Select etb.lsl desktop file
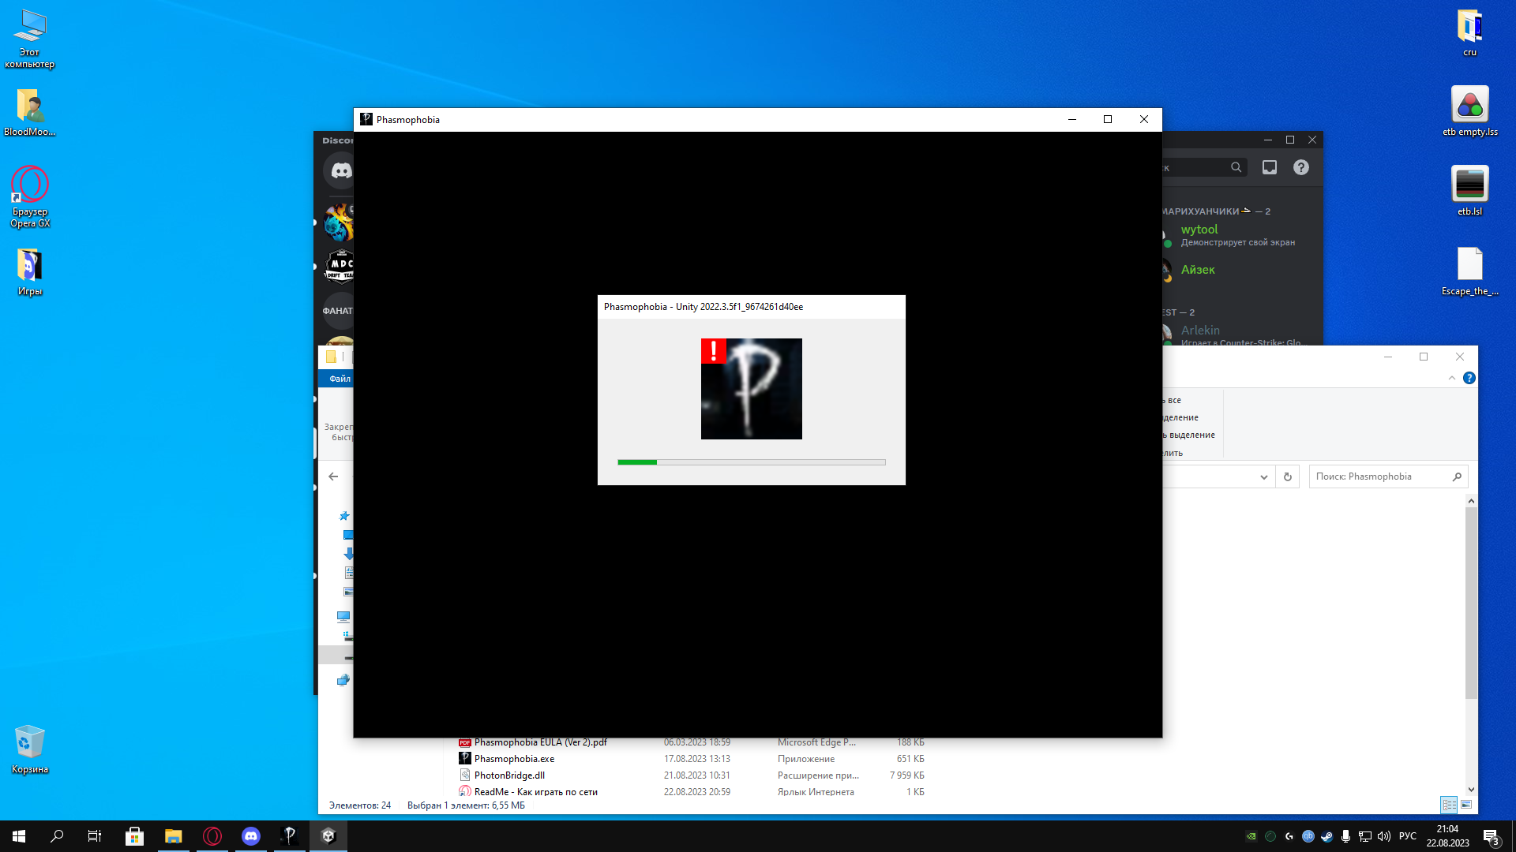This screenshot has height=852, width=1516. pos(1469,191)
